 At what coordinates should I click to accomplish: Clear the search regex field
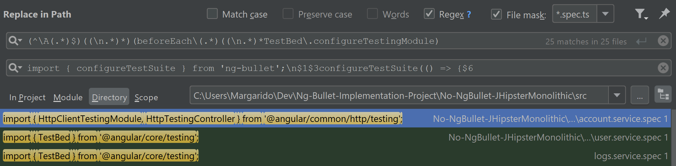pyautogui.click(x=663, y=41)
